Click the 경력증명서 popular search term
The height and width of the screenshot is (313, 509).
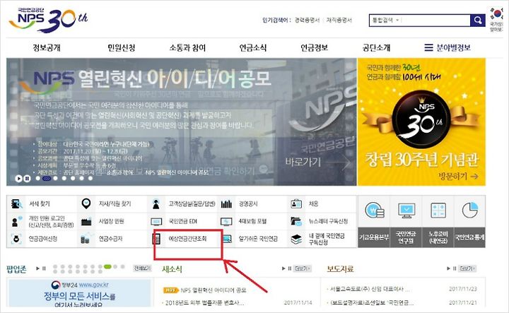(307, 20)
